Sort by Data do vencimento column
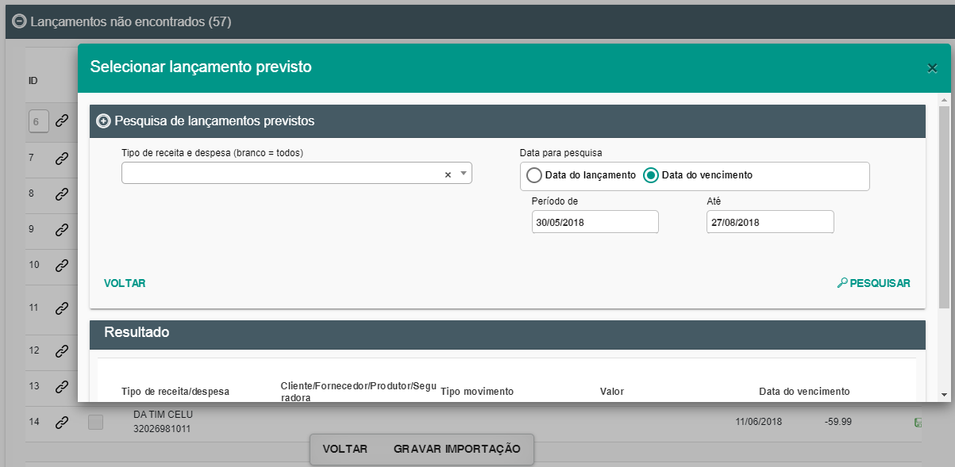The image size is (955, 467). (x=804, y=392)
